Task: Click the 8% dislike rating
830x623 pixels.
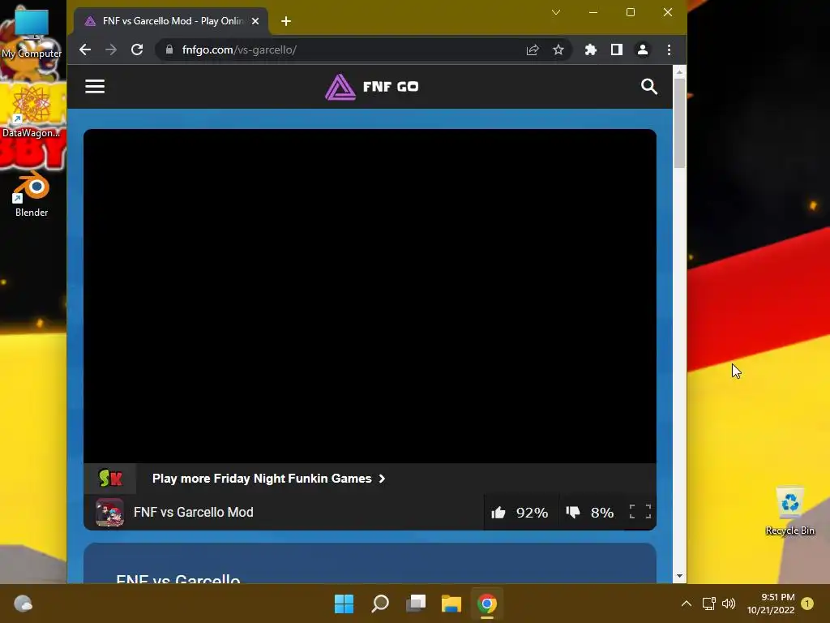Action: pyautogui.click(x=602, y=513)
